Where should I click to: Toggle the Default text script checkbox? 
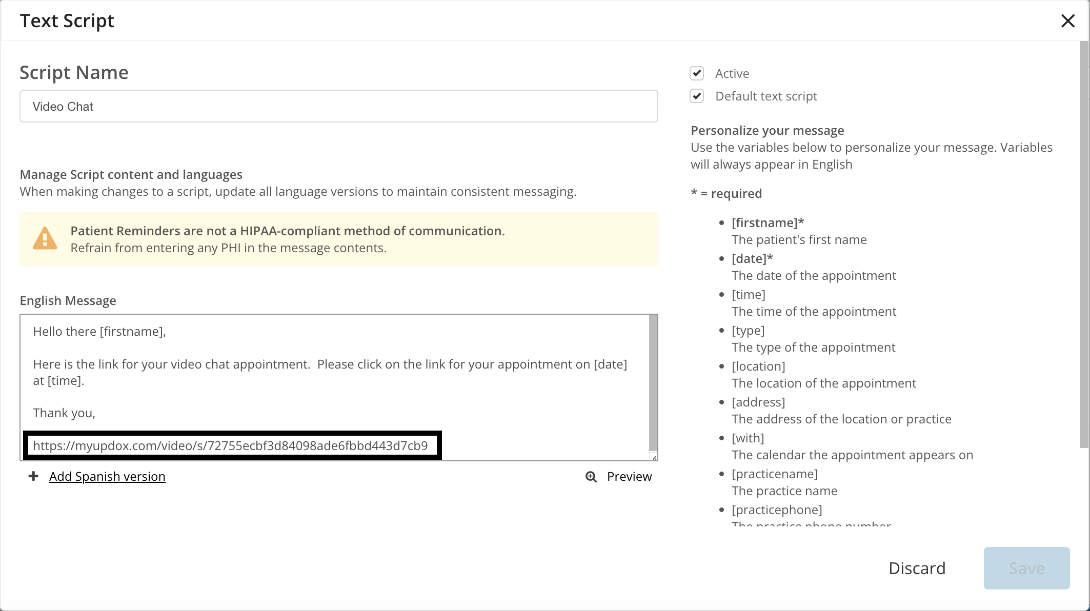pyautogui.click(x=696, y=96)
